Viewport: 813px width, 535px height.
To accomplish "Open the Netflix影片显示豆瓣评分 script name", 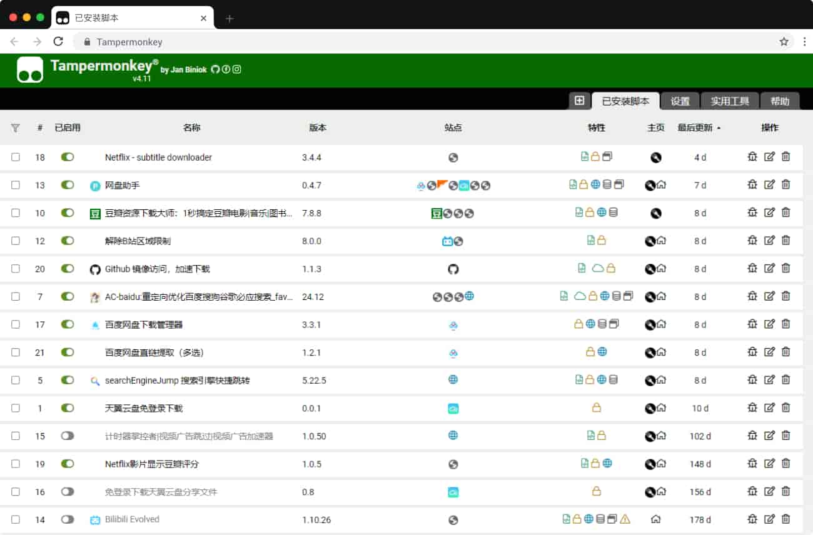I will click(x=152, y=464).
